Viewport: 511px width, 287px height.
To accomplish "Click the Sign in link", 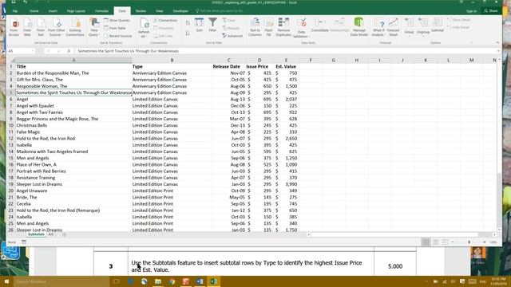I will pyautogui.click(x=471, y=11).
